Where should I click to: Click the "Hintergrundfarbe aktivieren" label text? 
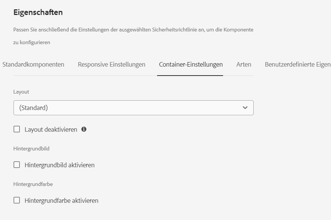tap(61, 201)
